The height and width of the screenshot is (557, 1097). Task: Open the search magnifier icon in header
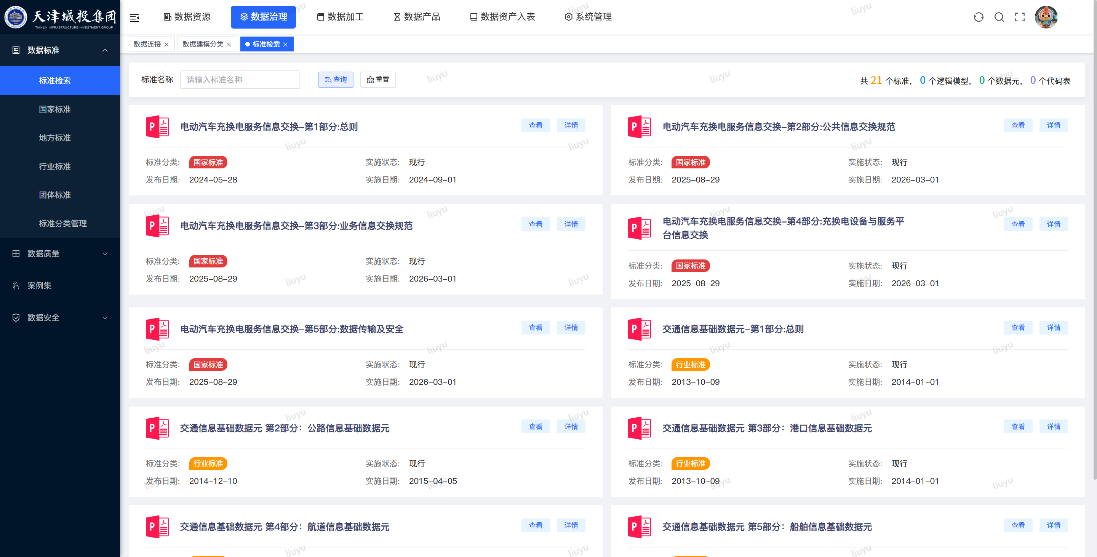point(999,17)
